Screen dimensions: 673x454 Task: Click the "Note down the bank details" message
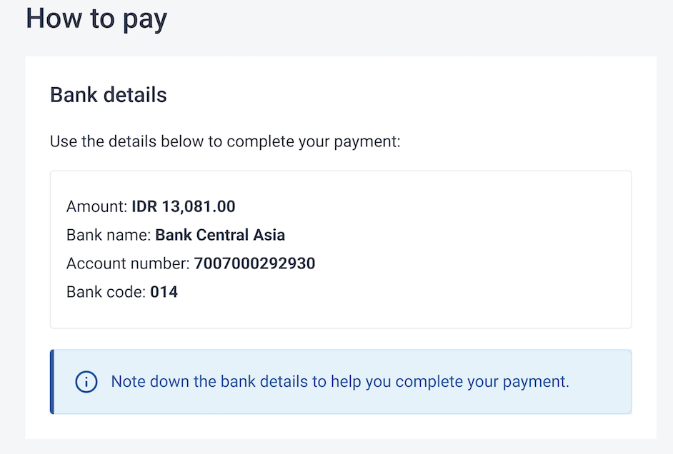pos(340,382)
